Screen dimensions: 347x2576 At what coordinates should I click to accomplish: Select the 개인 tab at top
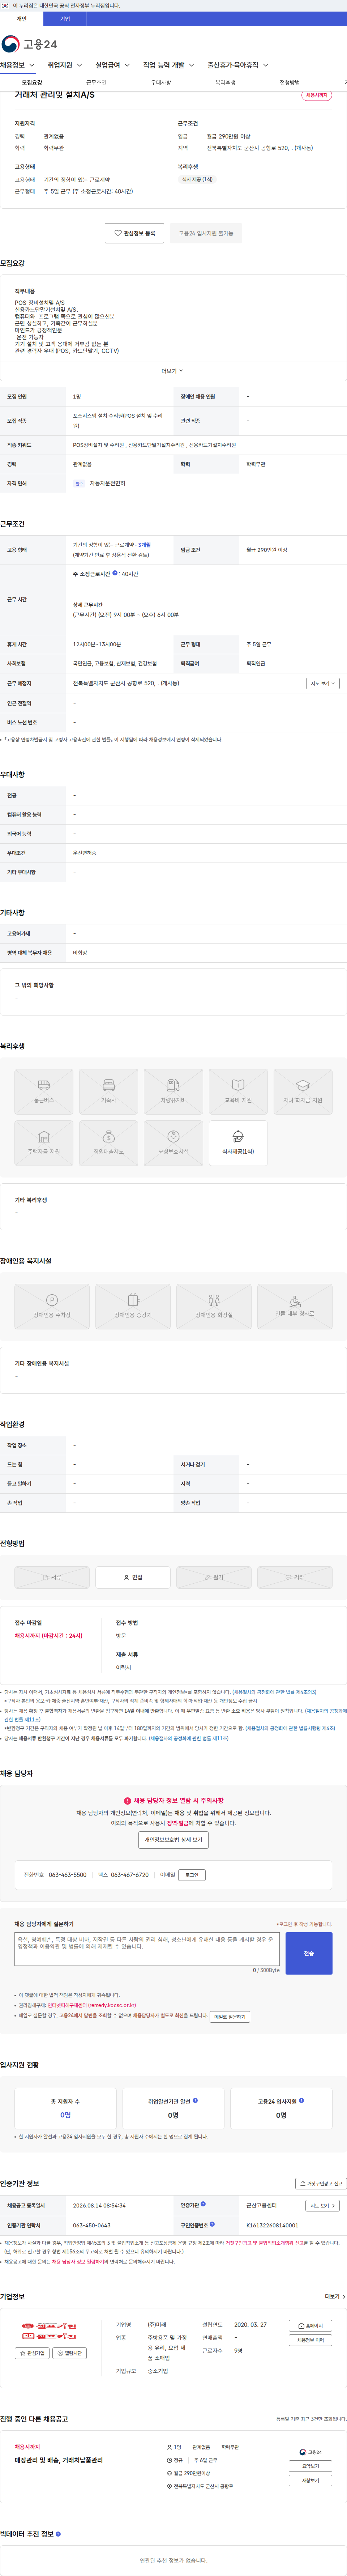[x=22, y=19]
